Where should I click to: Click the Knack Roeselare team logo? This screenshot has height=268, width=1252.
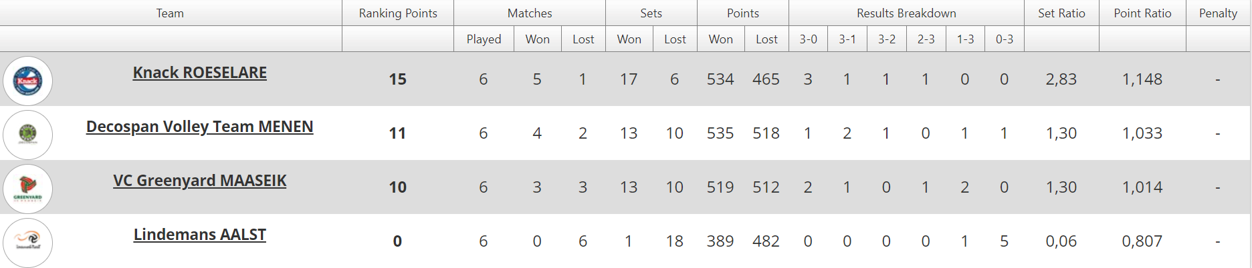tap(27, 81)
